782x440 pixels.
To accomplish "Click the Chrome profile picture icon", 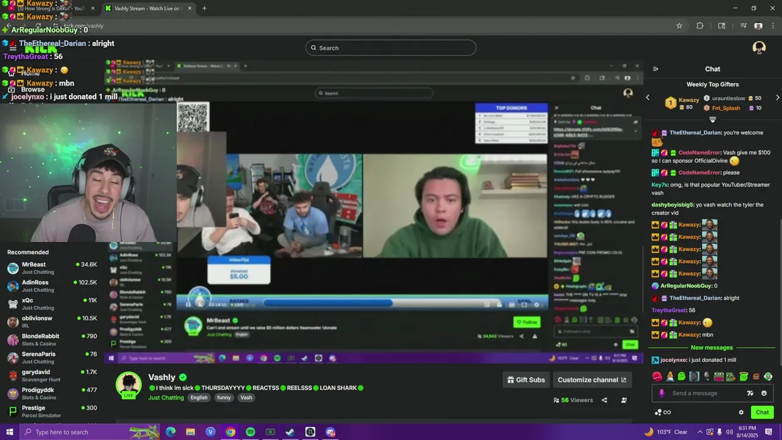I will coord(758,26).
